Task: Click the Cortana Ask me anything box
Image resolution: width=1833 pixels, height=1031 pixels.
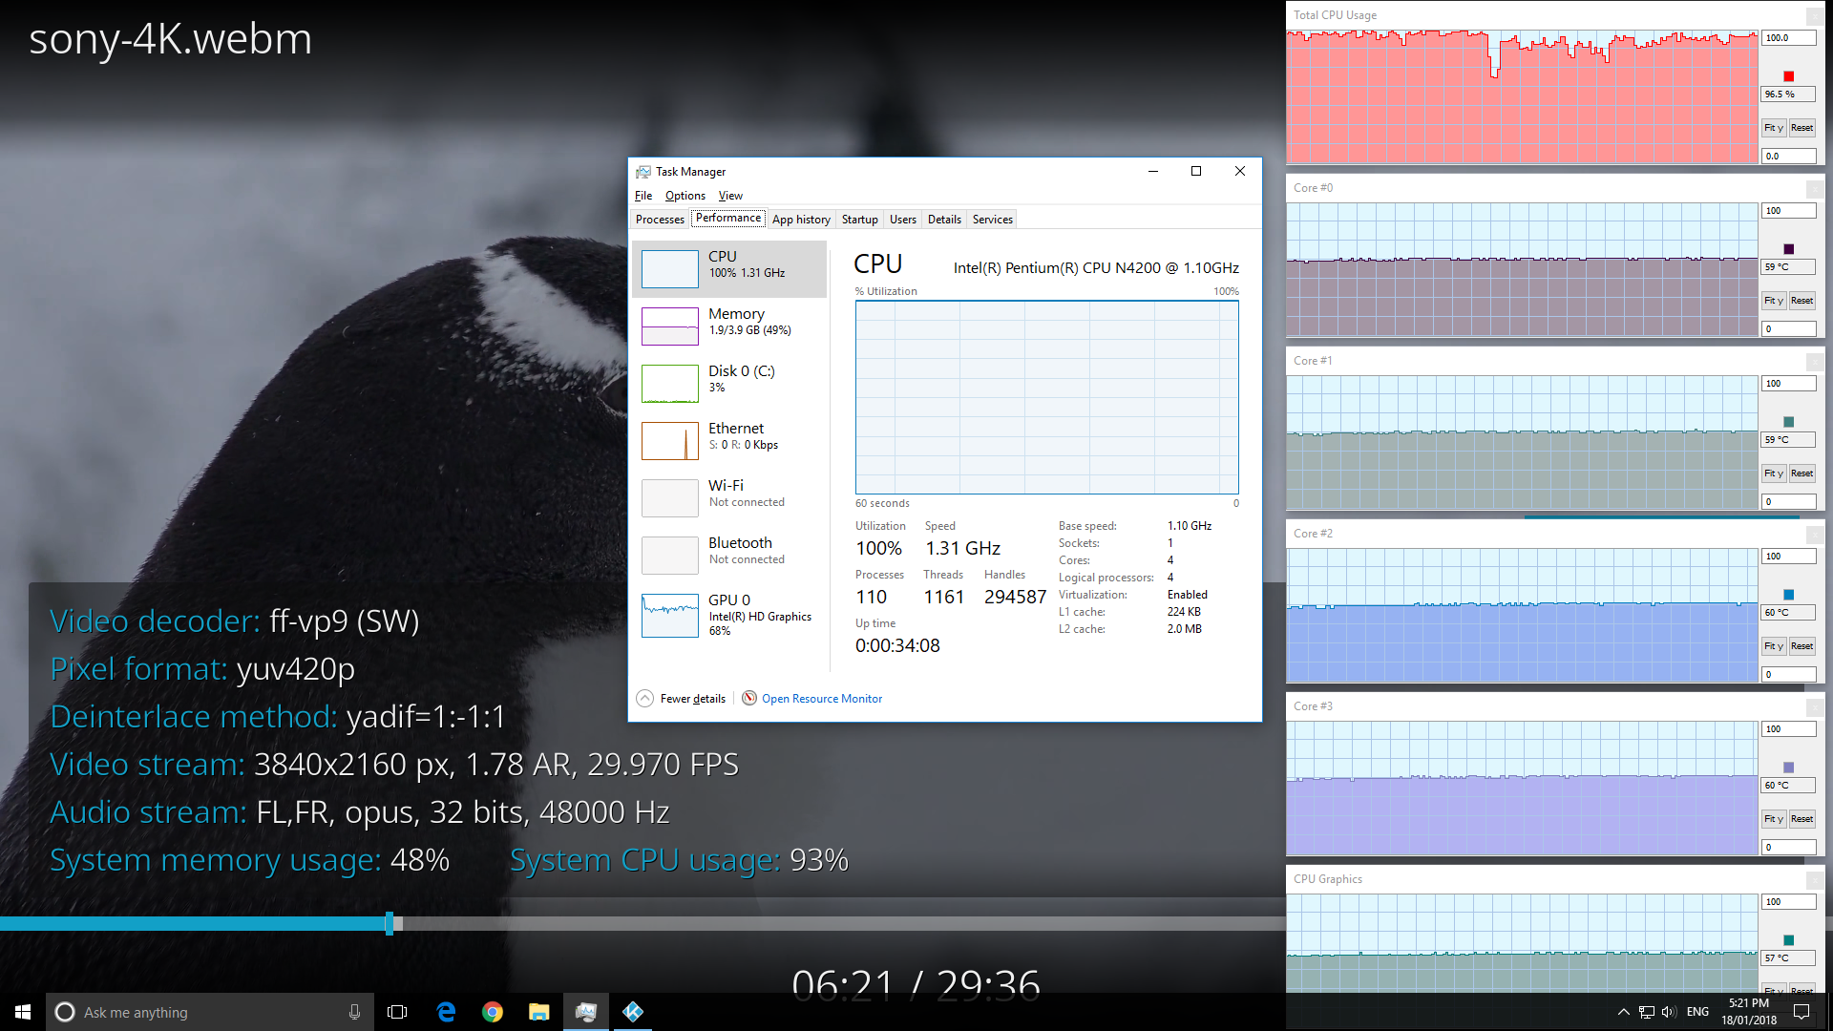Action: coord(209,1012)
